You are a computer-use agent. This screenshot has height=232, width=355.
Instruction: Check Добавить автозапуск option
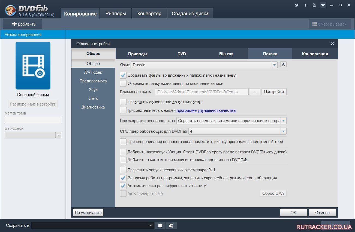123,152
